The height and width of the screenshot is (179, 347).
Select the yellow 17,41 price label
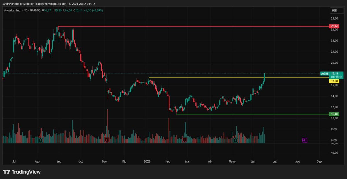(334, 81)
